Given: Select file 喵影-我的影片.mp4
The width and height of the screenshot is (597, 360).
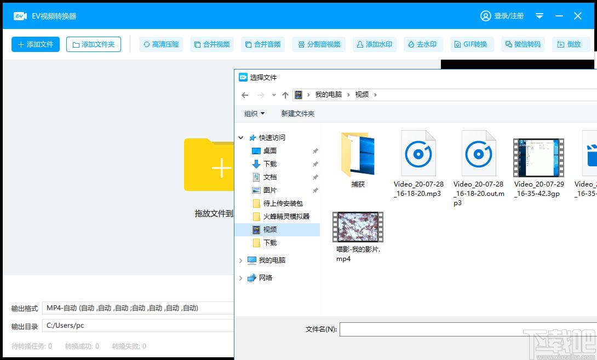Looking at the screenshot, I should [x=358, y=237].
